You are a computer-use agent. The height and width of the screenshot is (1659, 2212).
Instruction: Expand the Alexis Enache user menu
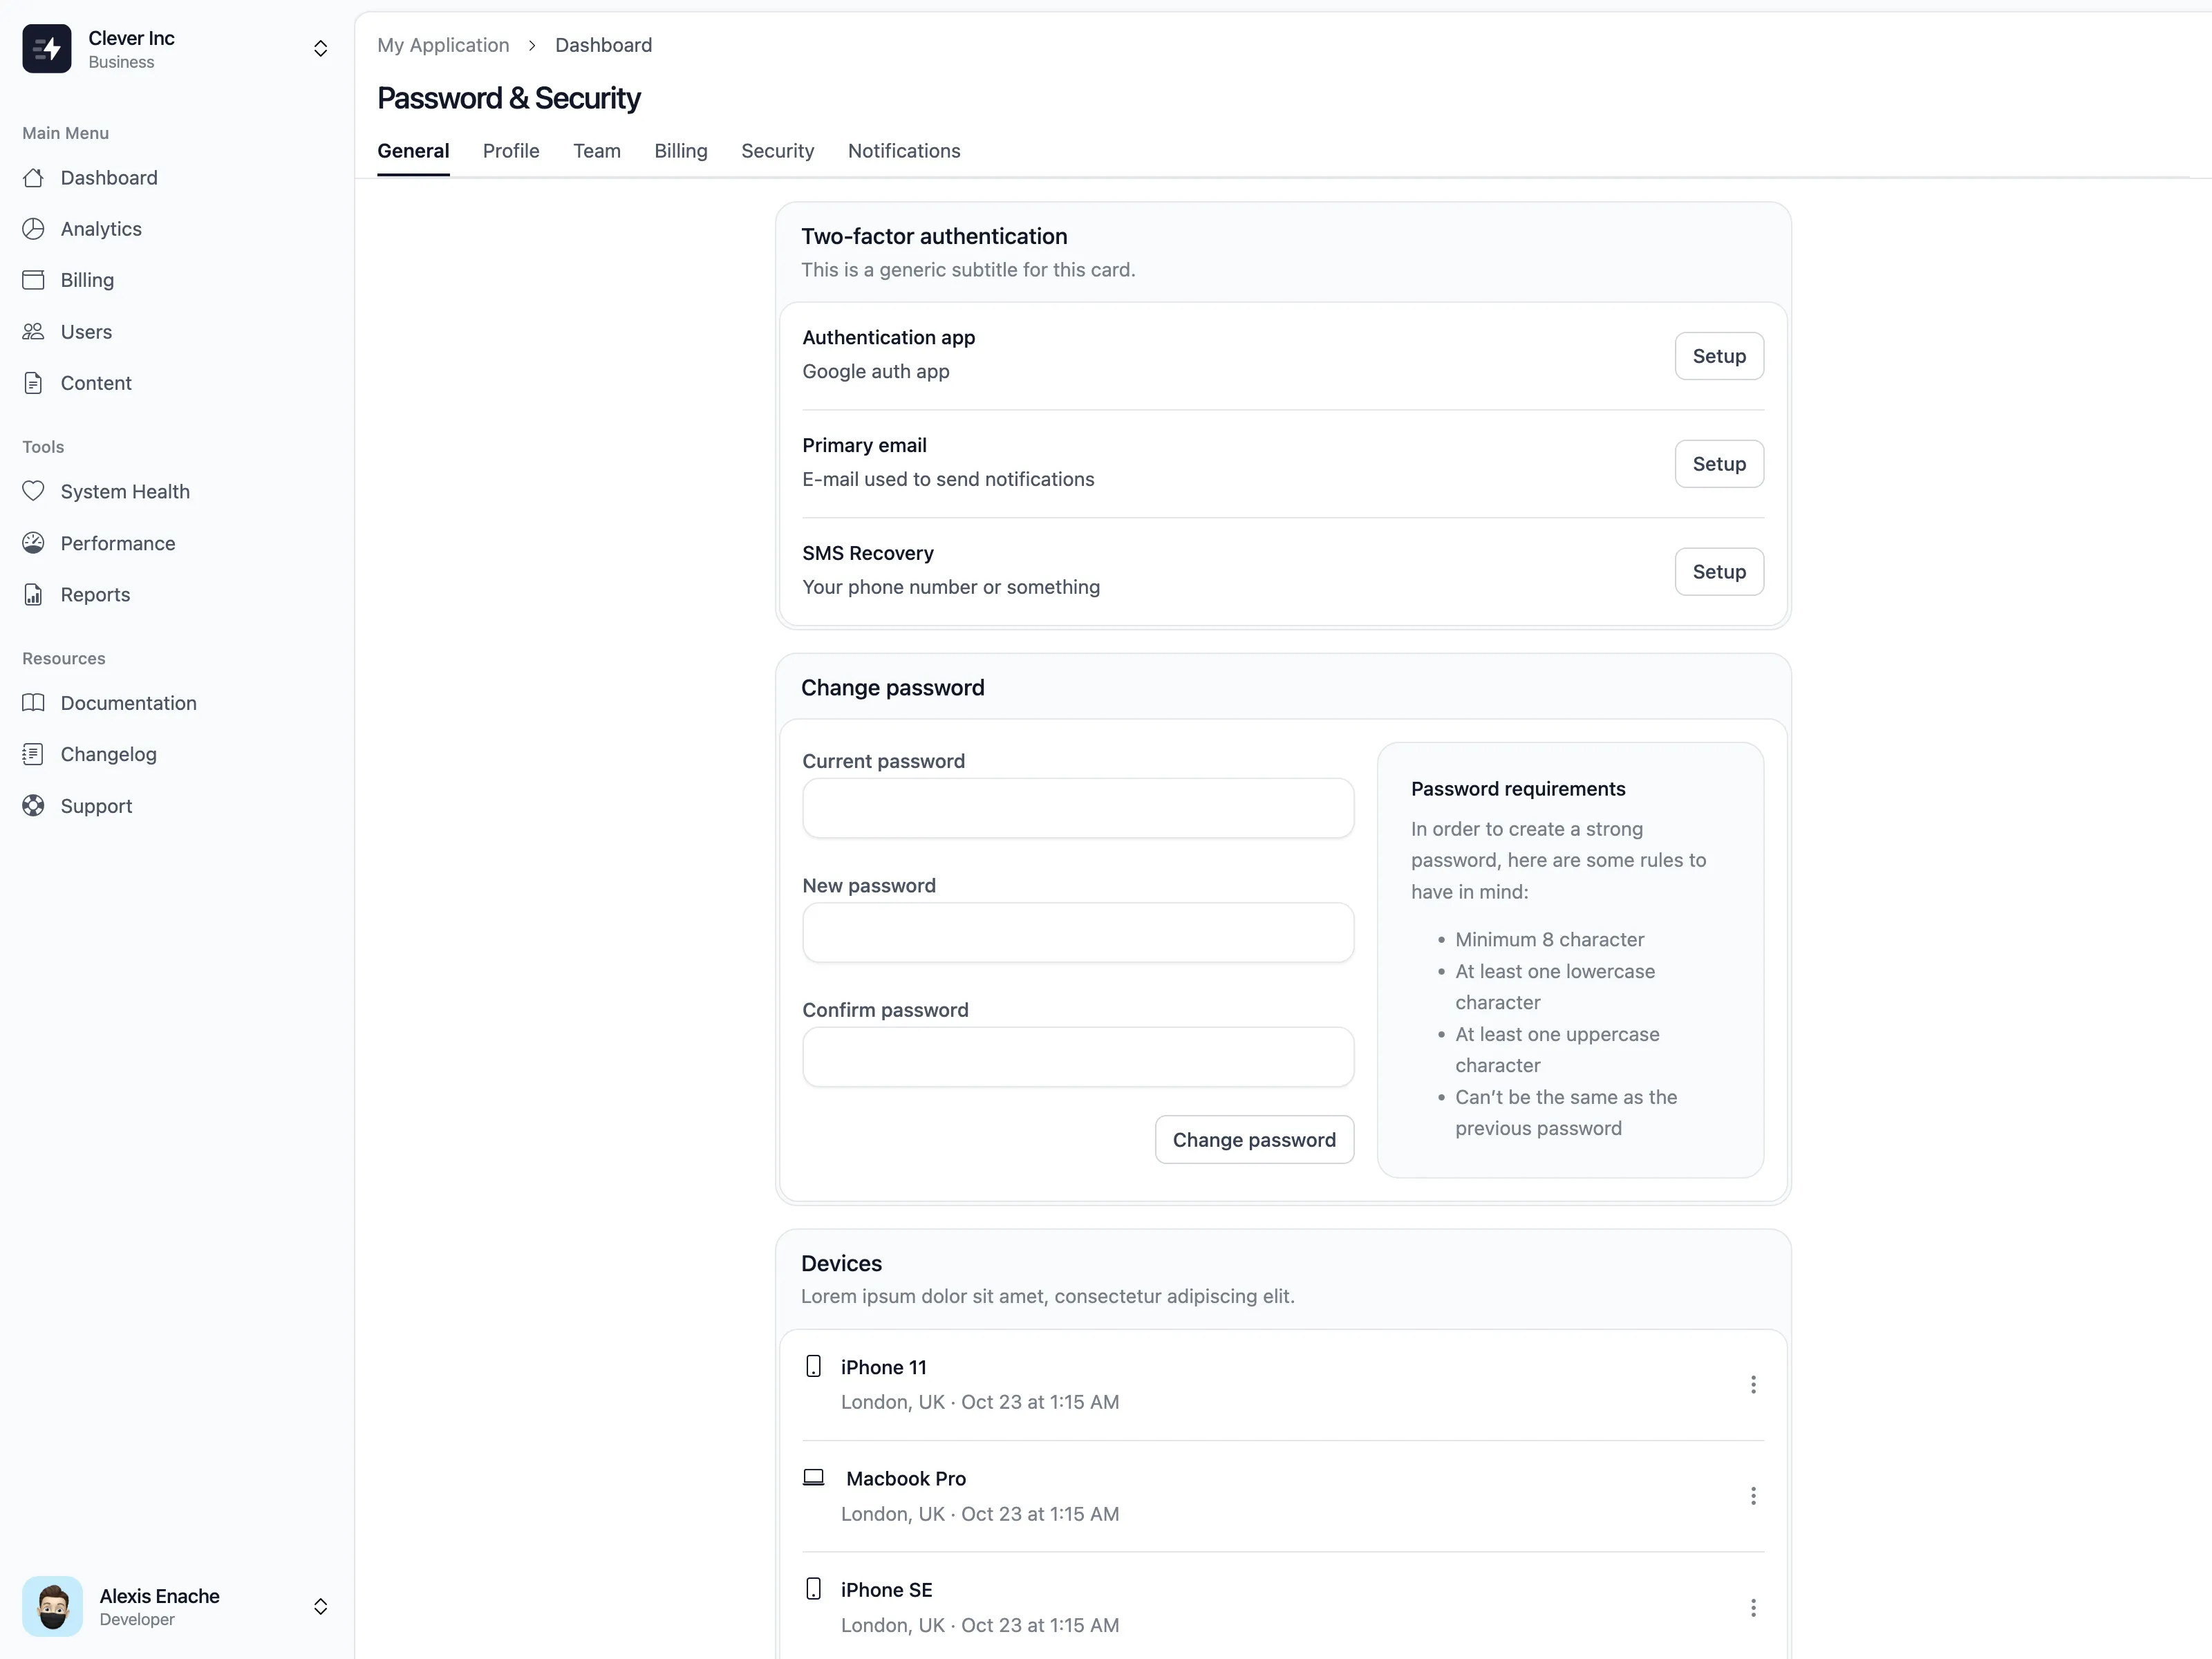[320, 1606]
